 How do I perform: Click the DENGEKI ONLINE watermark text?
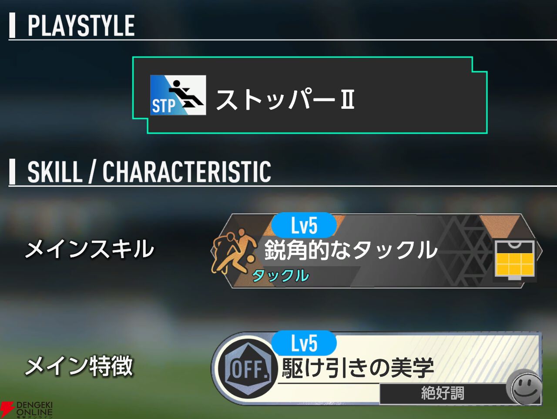coord(34,409)
